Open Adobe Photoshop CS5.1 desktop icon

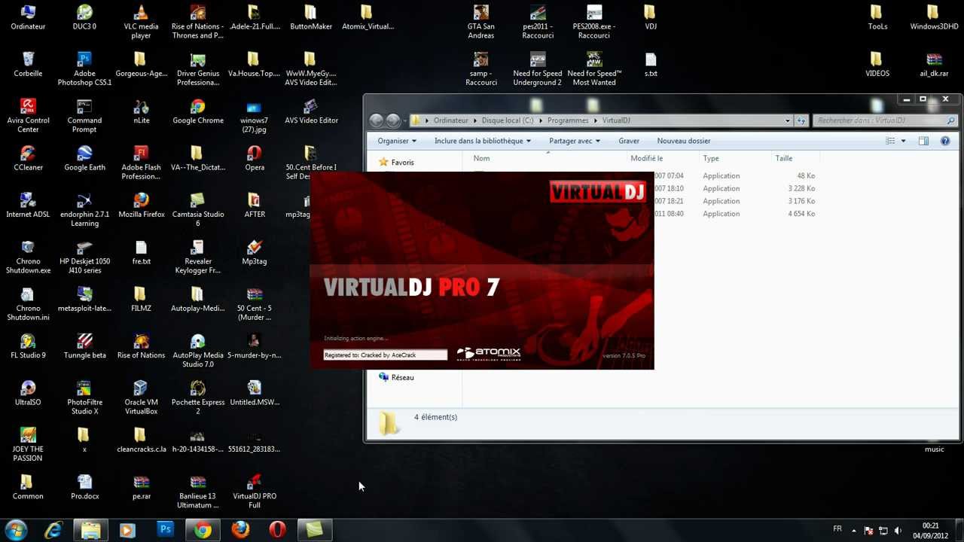pyautogui.click(x=84, y=69)
